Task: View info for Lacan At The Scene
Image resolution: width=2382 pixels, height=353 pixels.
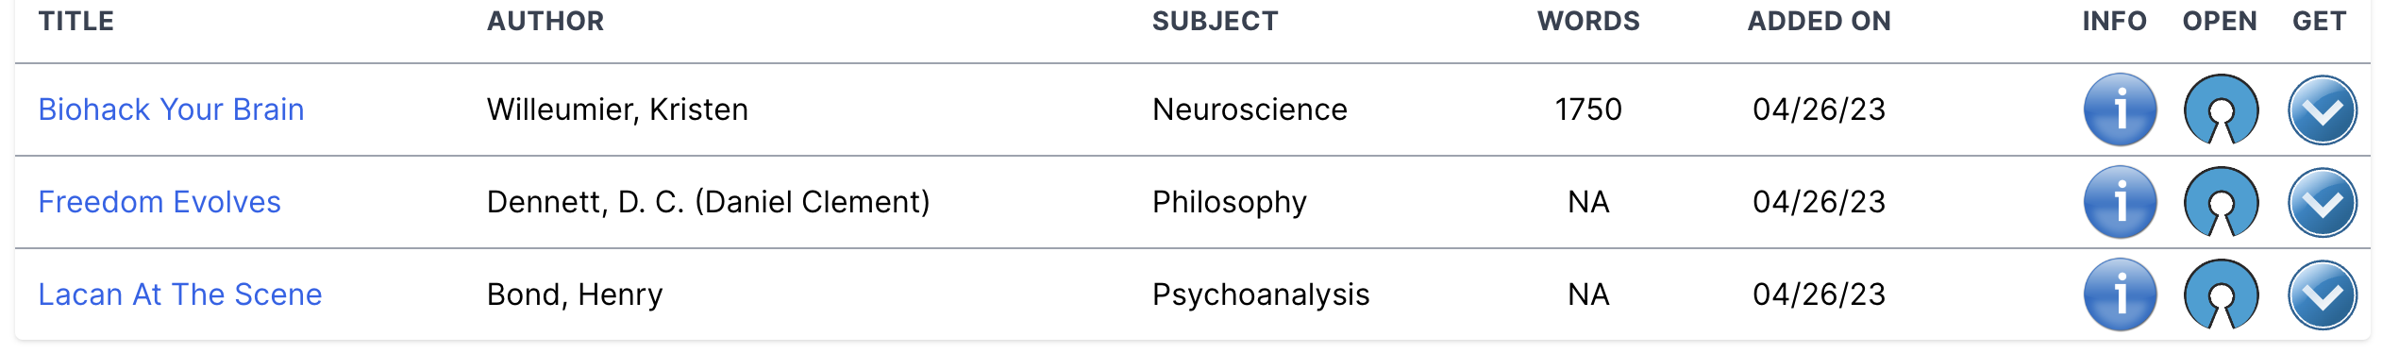Action: [2120, 294]
